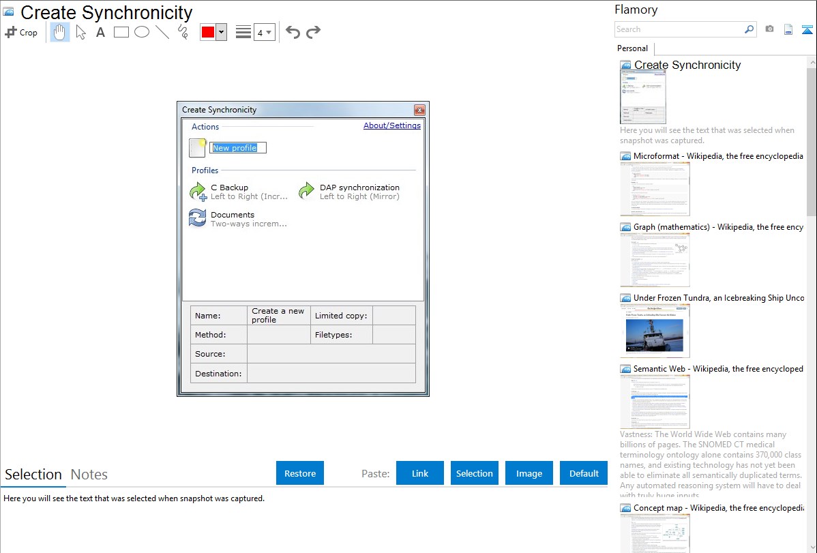Click the search magnifier icon
The width and height of the screenshot is (817, 553).
click(x=749, y=29)
